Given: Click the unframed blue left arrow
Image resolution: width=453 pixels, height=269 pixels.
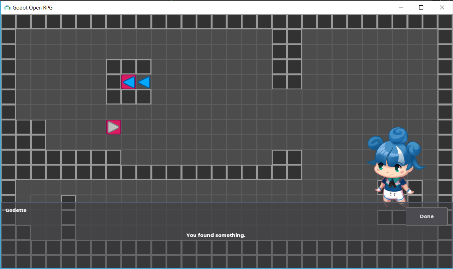Looking at the screenshot, I should (143, 82).
